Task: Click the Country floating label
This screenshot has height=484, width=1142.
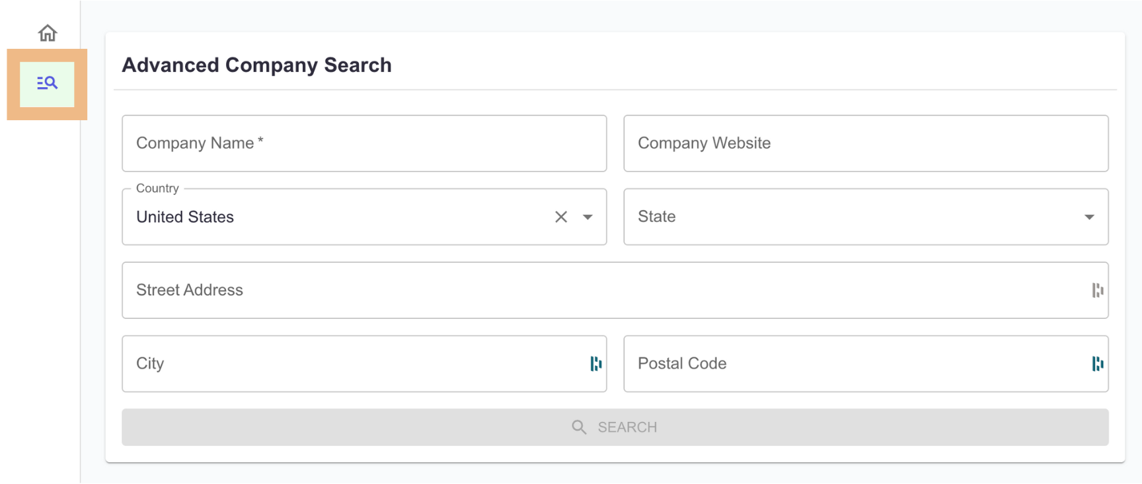Action: 157,188
